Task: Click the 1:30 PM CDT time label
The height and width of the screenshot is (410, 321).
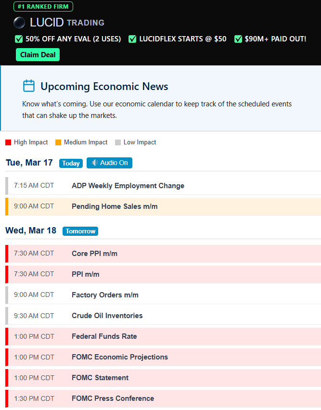Action: pyautogui.click(x=34, y=398)
